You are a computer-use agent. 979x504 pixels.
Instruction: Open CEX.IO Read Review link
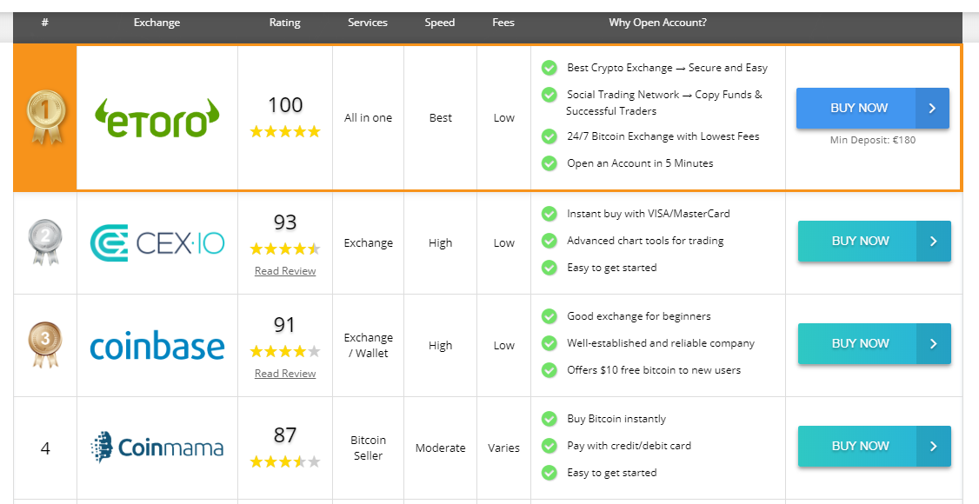point(285,271)
